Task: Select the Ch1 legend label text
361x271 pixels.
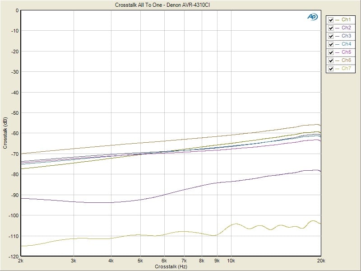Action: (x=346, y=20)
